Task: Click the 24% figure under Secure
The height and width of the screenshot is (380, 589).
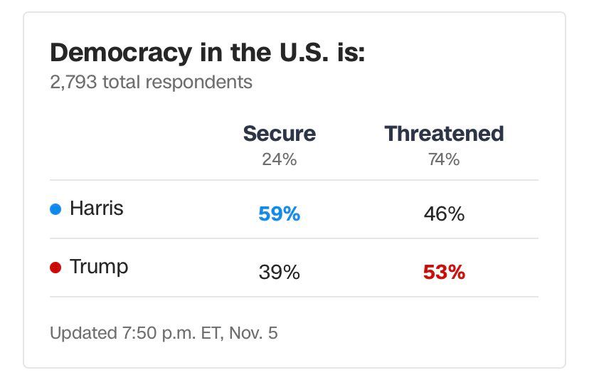Action: [279, 159]
